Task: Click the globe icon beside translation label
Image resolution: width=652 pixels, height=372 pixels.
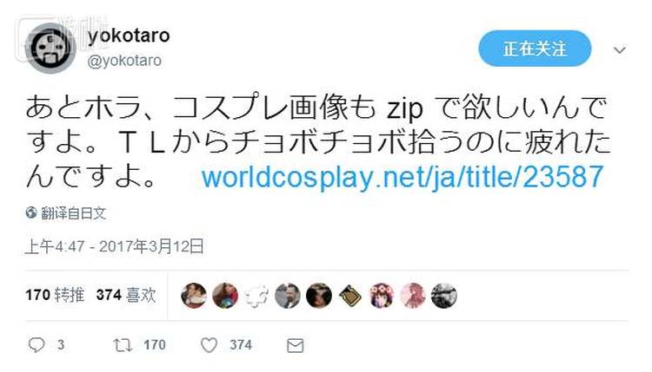Action: (x=31, y=212)
